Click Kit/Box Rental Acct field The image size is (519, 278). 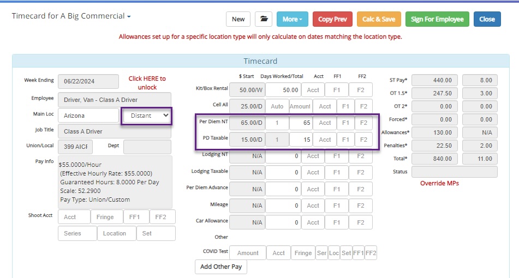[x=313, y=90]
